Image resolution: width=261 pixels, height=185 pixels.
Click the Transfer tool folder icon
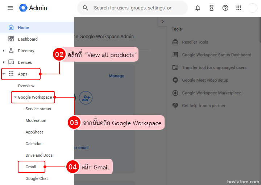(x=175, y=67)
